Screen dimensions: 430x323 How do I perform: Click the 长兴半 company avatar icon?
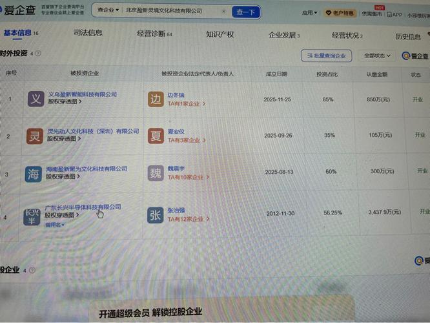point(32,217)
